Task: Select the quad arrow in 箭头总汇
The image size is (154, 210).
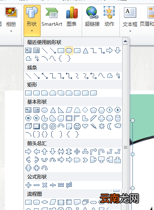Action: click(x=77, y=152)
